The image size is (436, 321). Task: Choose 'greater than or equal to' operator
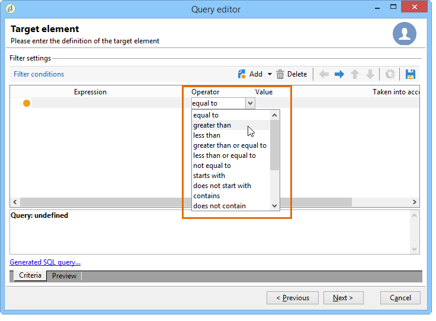pos(231,145)
